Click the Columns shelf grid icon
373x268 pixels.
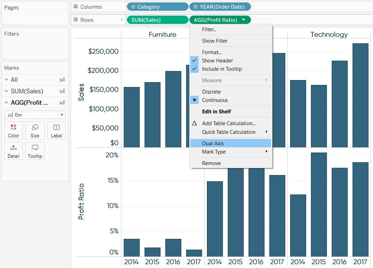point(76,7)
